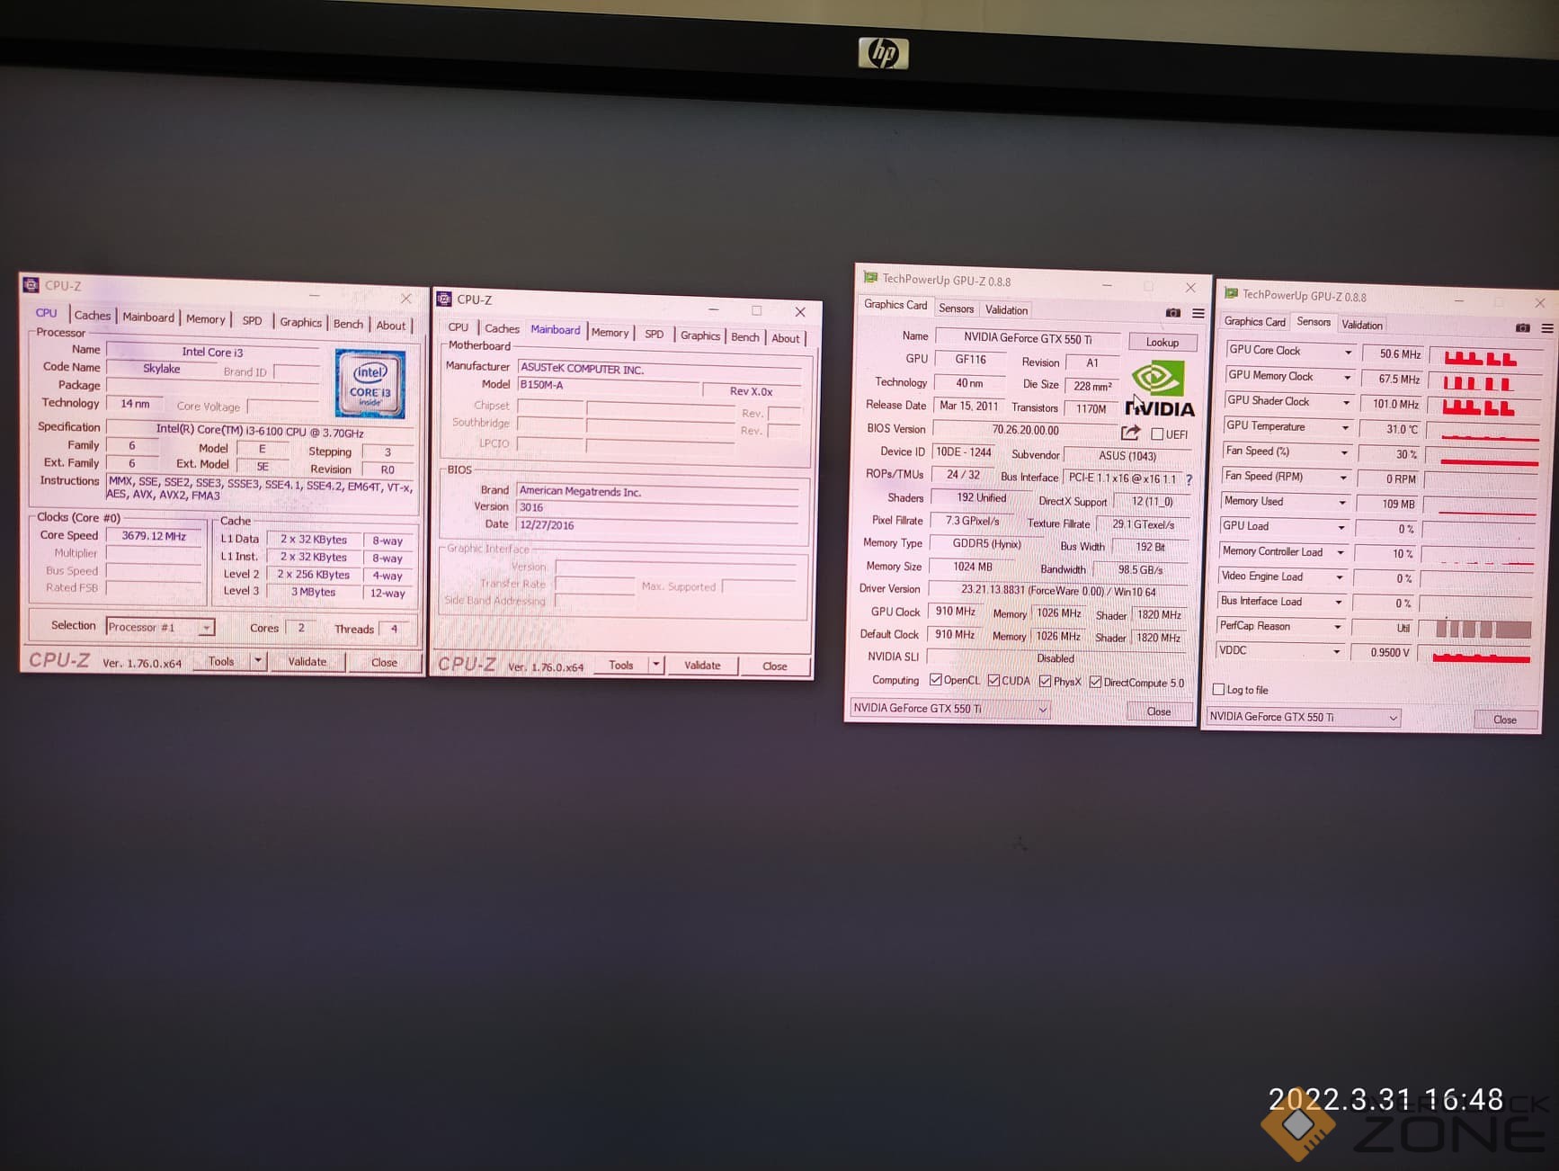Click Close button in left CPU-Z window
The image size is (1559, 1171).
[x=384, y=663]
